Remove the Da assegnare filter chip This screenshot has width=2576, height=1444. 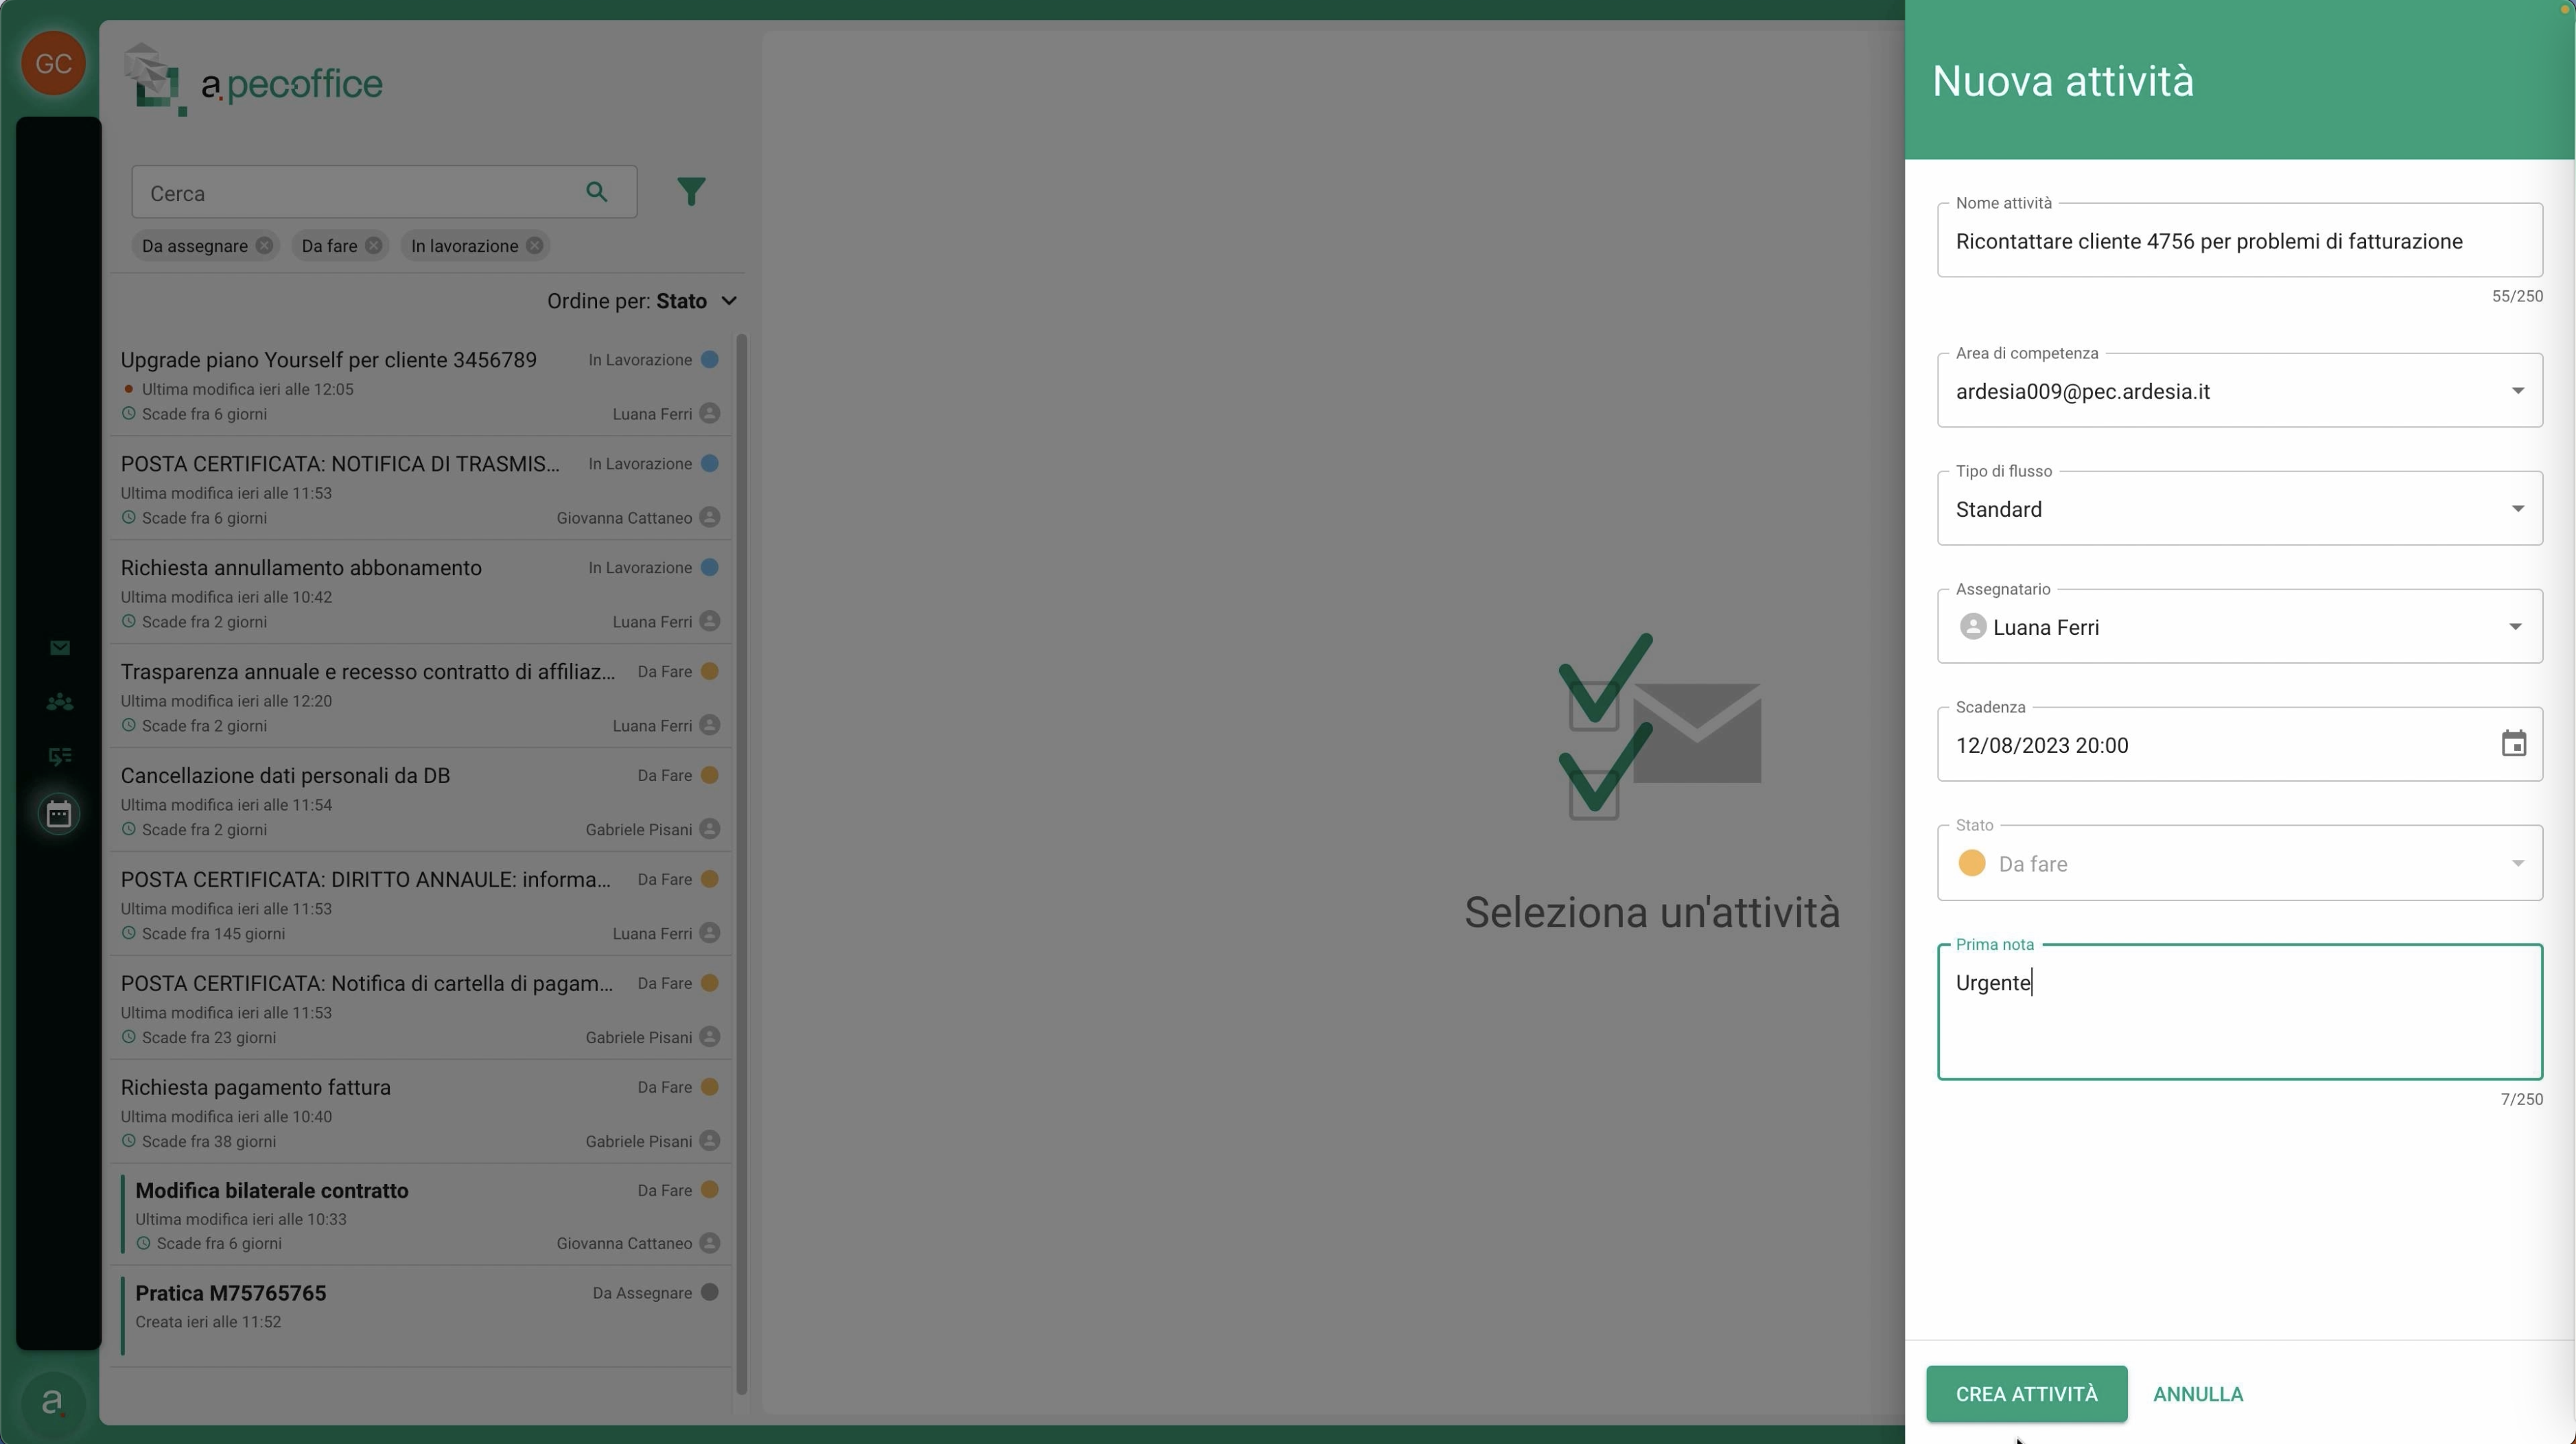point(264,245)
